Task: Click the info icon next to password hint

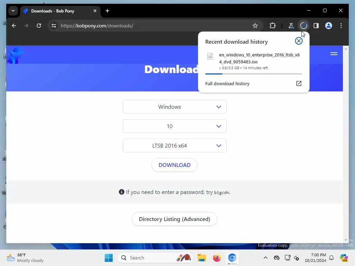Action: click(x=122, y=192)
